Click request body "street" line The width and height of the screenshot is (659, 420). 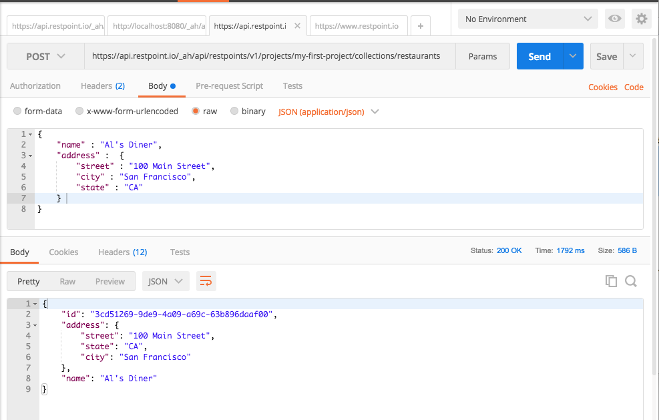(x=146, y=166)
